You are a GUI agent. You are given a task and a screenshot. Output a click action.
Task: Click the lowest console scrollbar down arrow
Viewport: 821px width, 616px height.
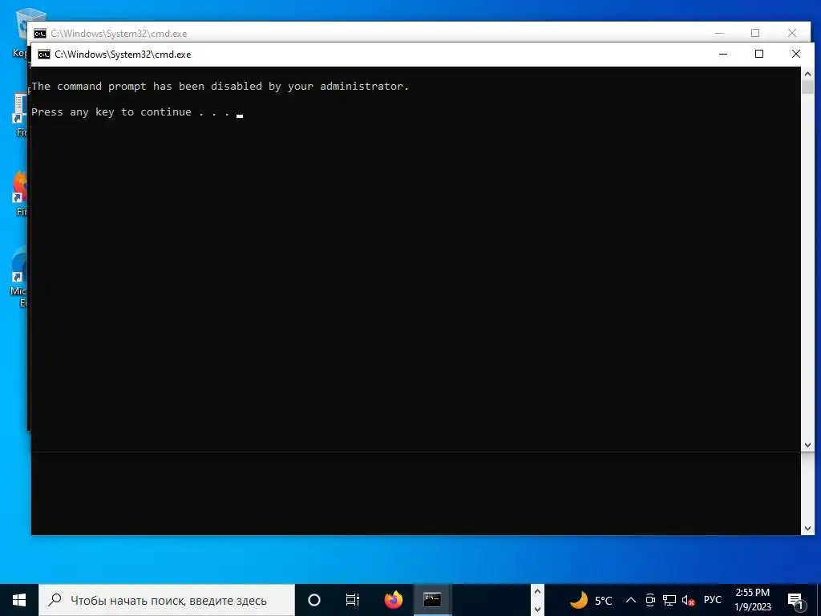(x=807, y=529)
